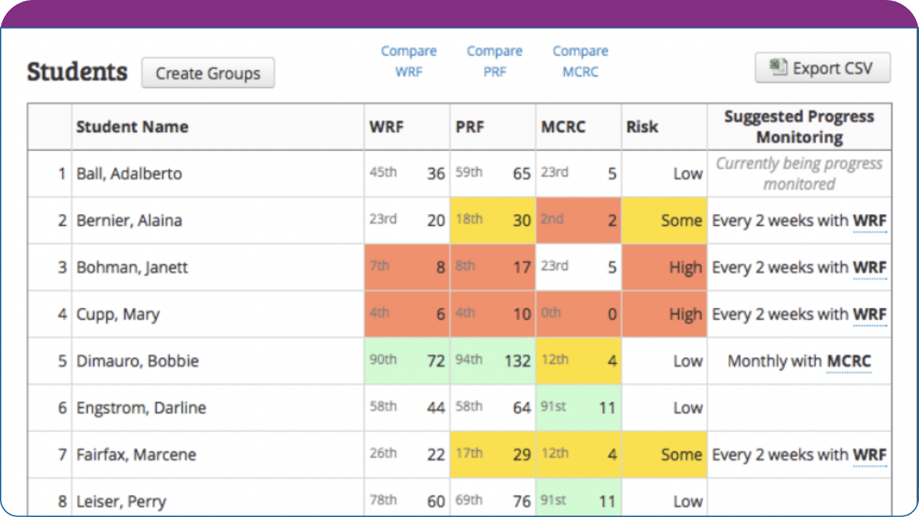This screenshot has width=919, height=517.
Task: Click WRF score 72 for Dimauro, Bobbie
Action: [x=436, y=361]
